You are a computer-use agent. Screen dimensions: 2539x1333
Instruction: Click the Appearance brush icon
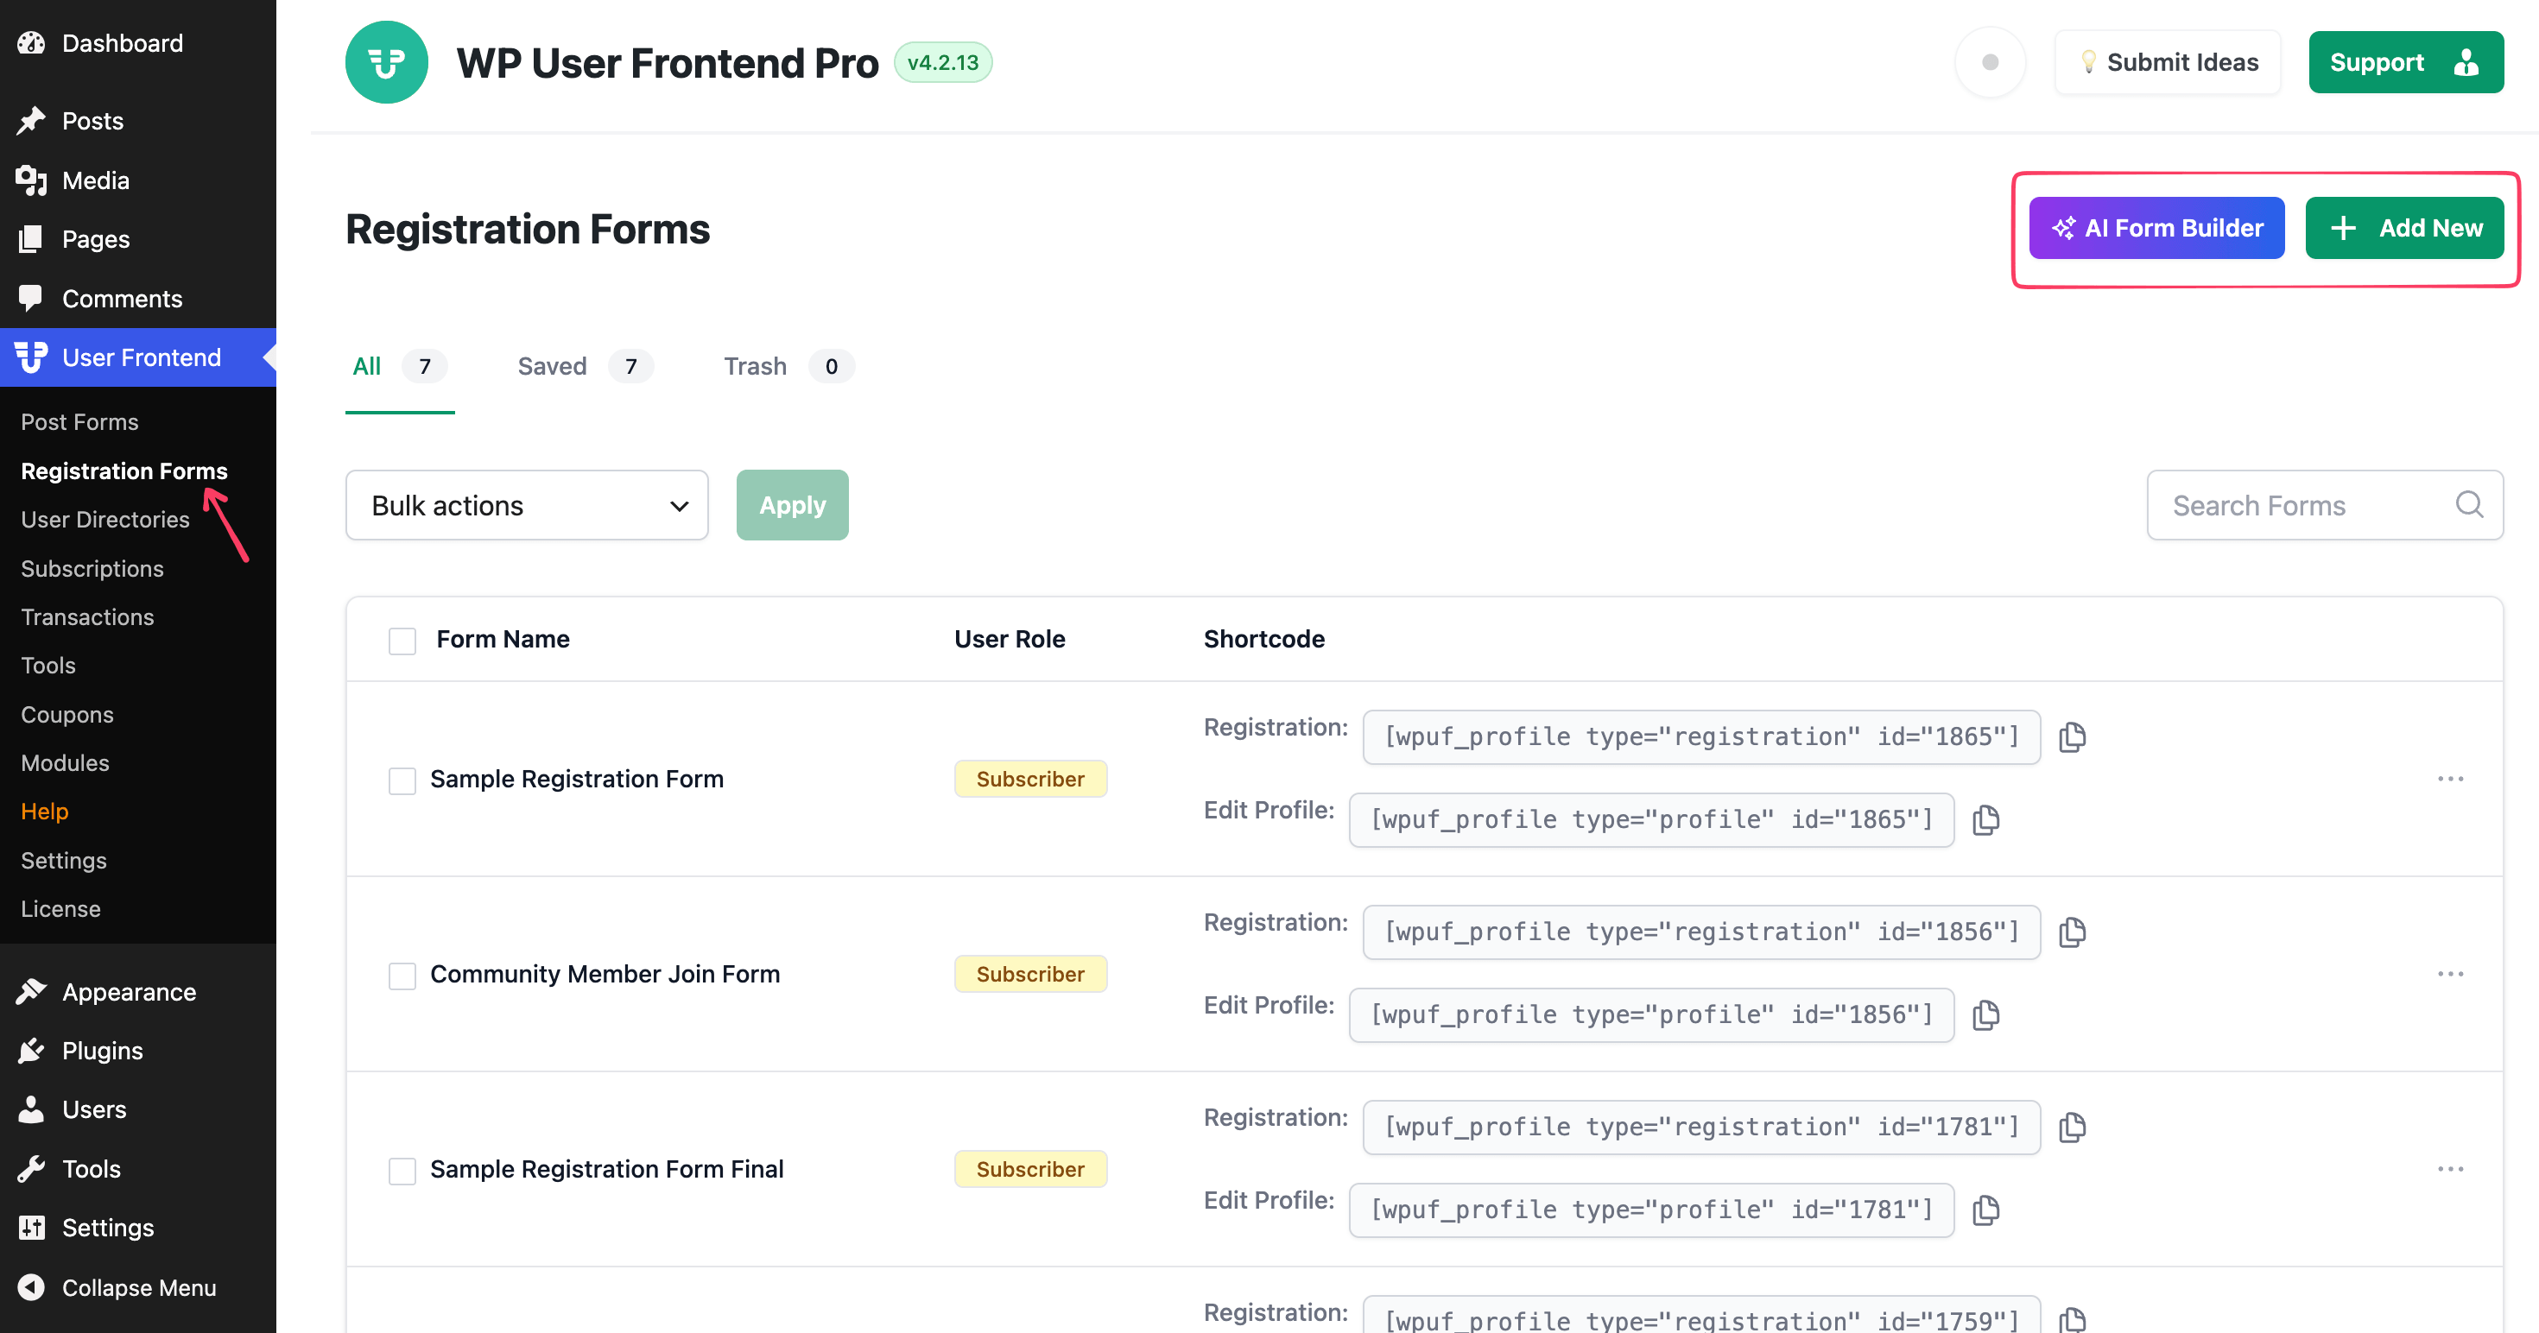pyautogui.click(x=32, y=992)
